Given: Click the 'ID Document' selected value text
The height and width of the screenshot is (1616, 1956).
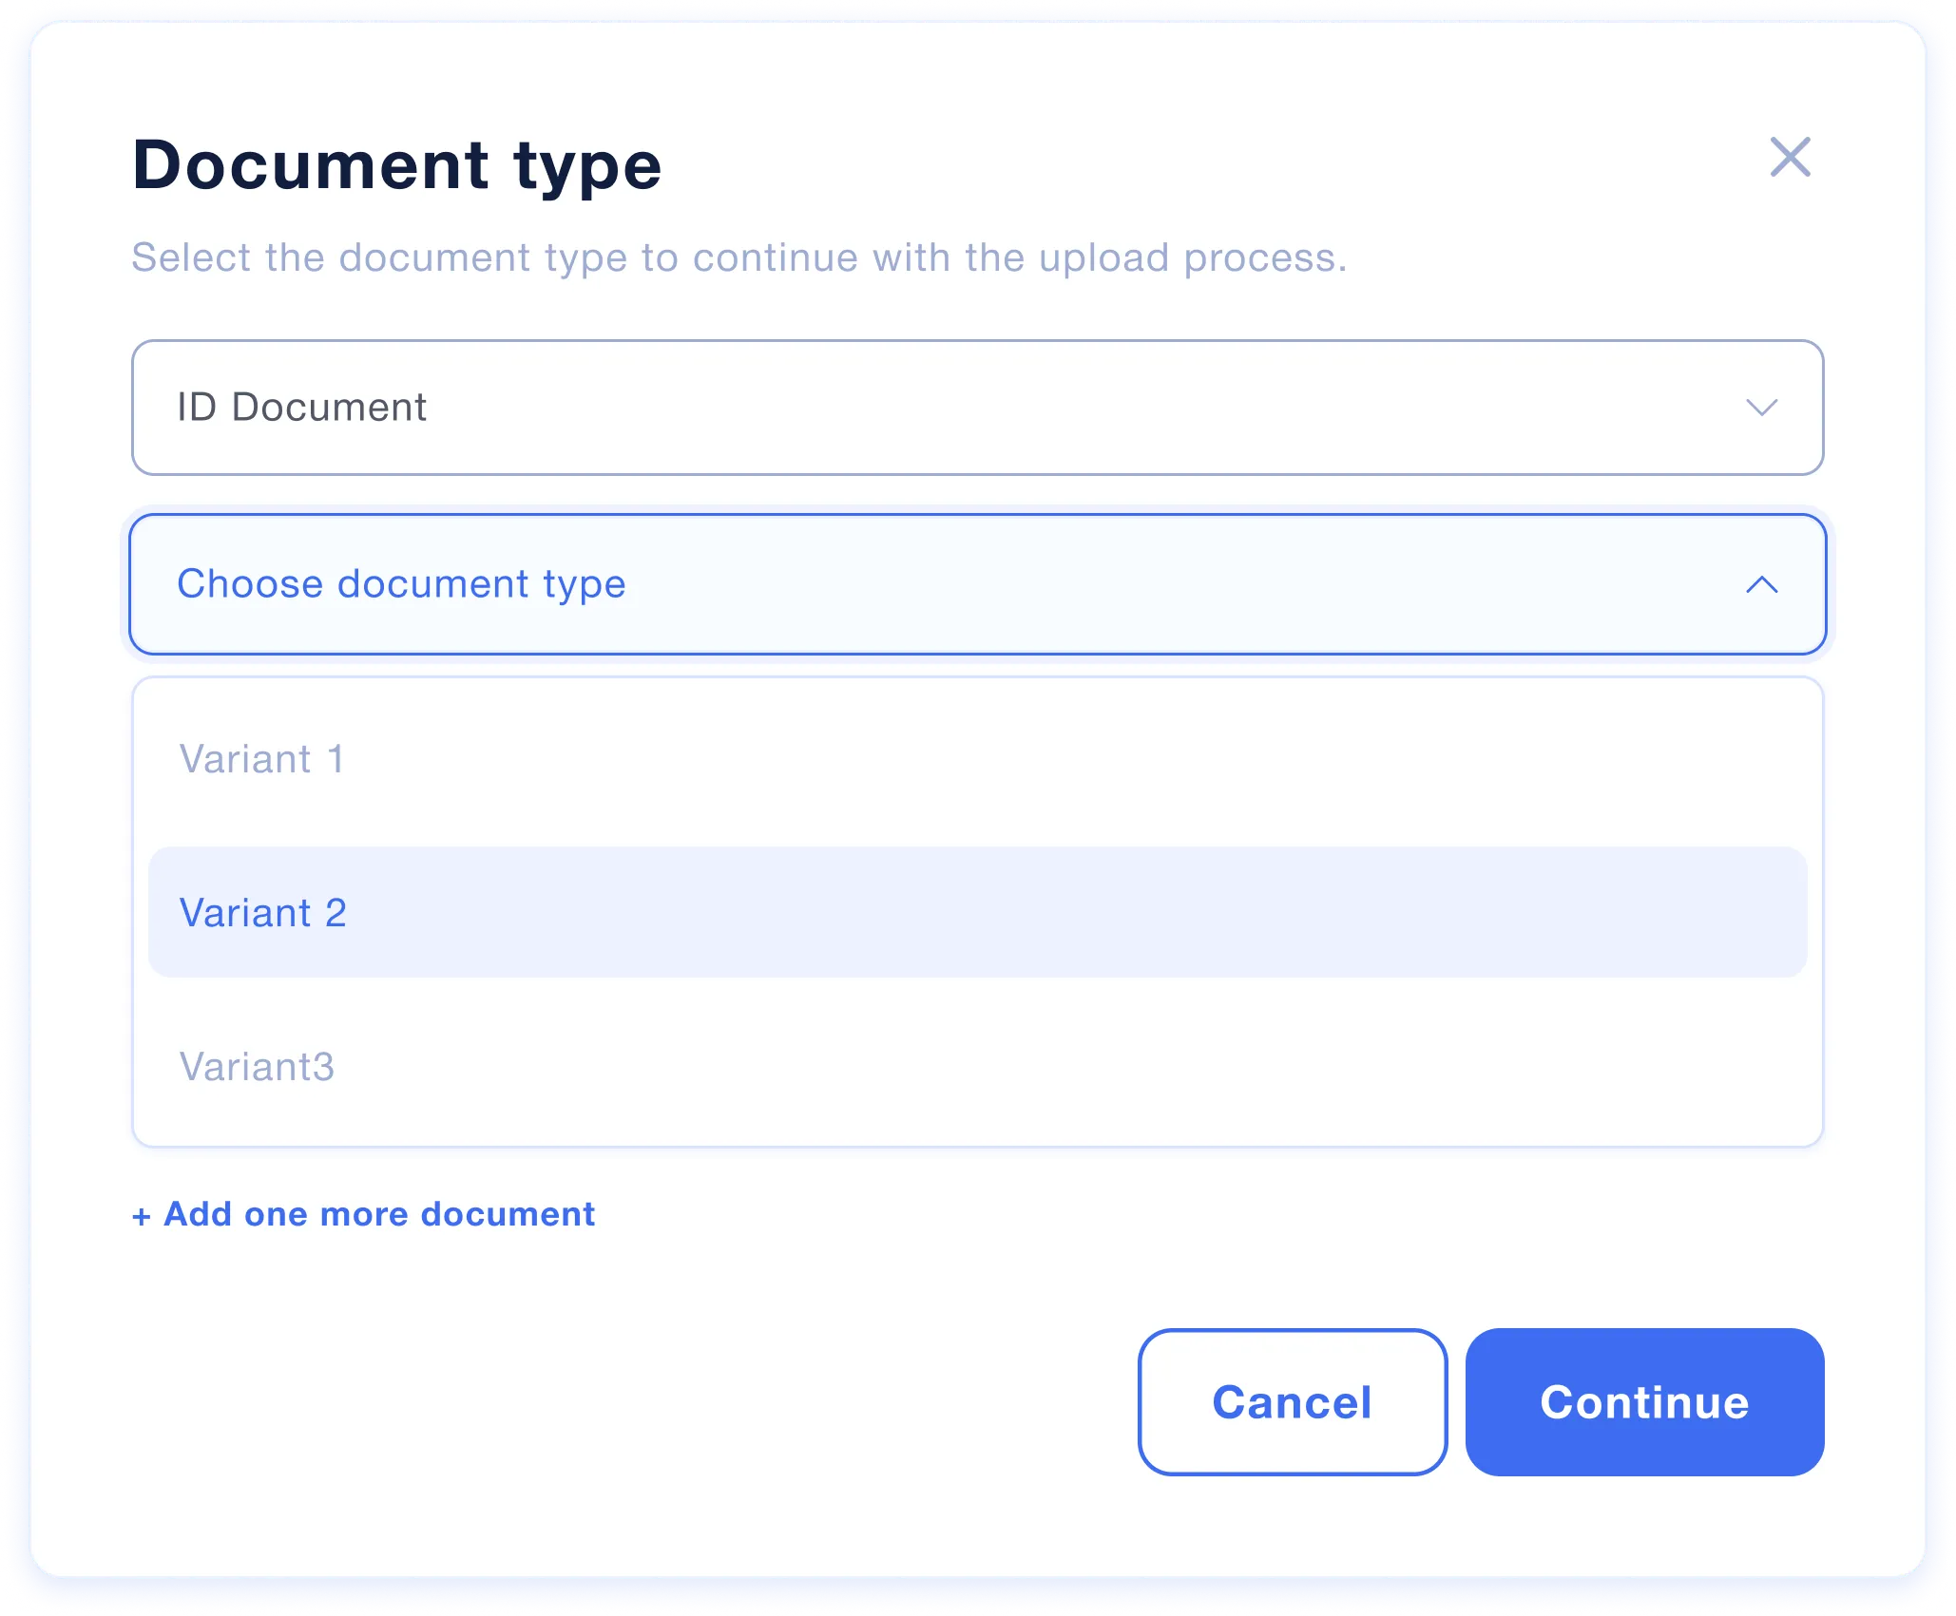Looking at the screenshot, I should 301,408.
